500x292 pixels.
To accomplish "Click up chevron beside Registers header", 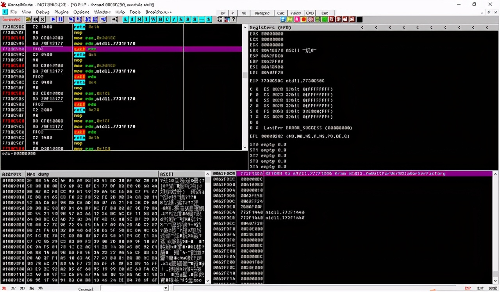I will (x=362, y=27).
